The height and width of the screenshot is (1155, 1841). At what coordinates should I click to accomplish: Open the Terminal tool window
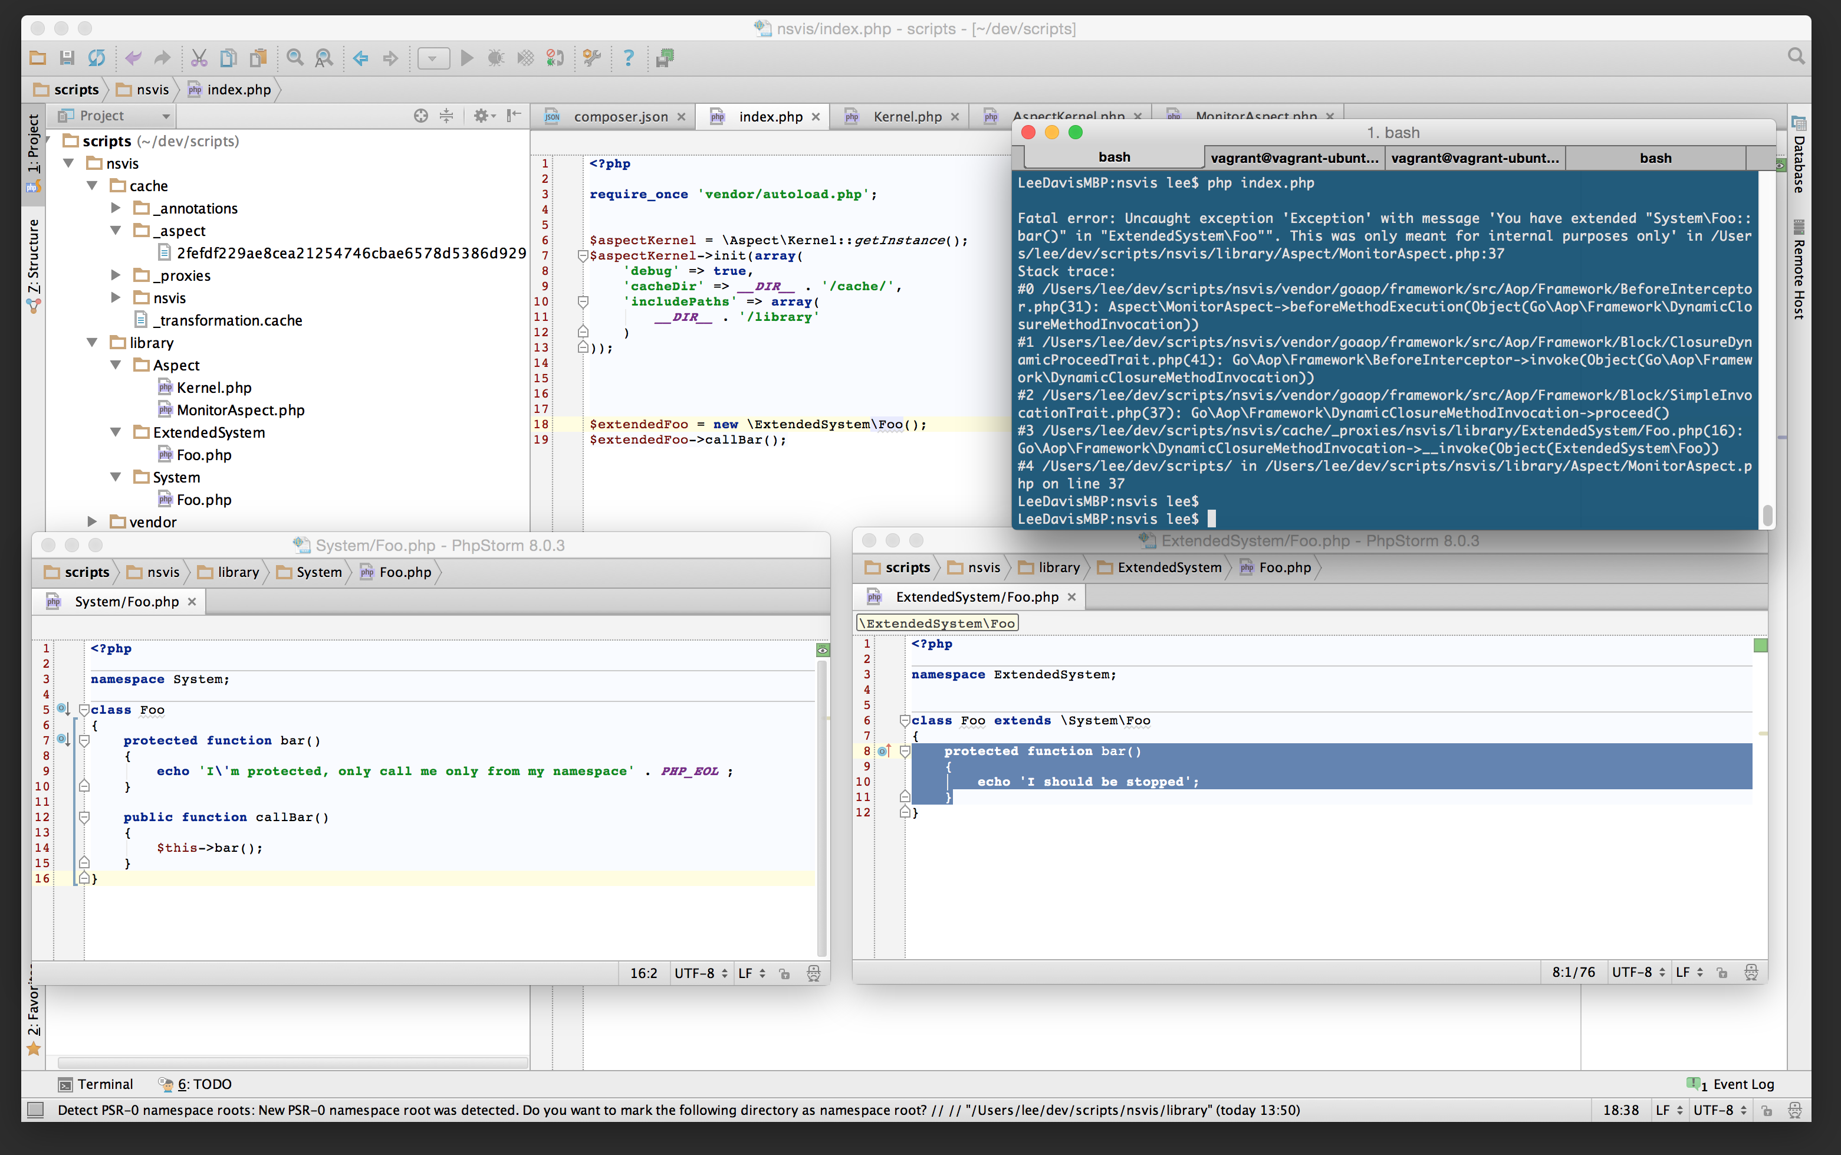[x=96, y=1084]
